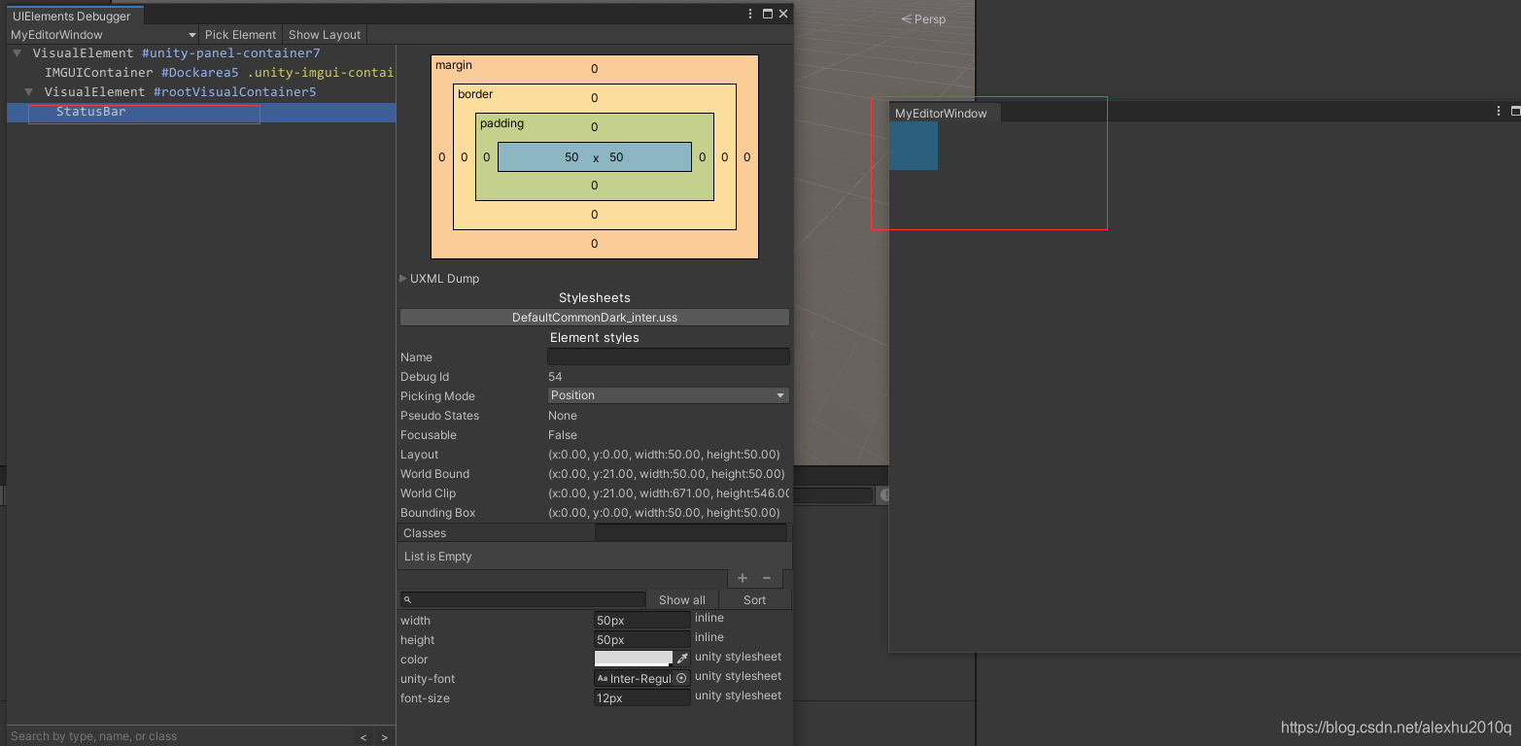The width and height of the screenshot is (1521, 746).
Task: Toggle the Show Layout button
Action: 325,34
